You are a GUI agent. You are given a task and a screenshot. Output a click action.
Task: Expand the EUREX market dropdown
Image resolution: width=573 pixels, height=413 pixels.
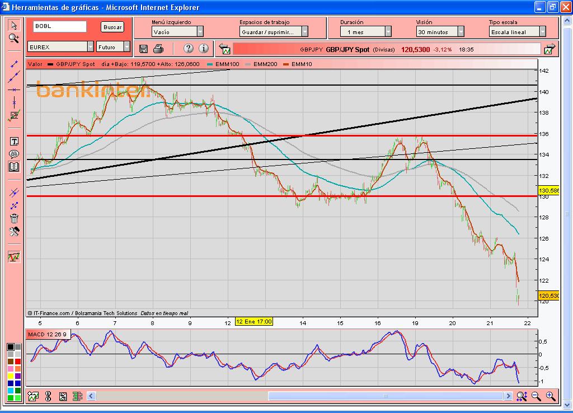pos(90,47)
